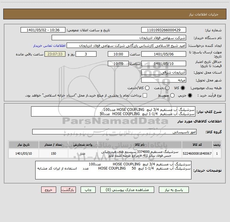Viewport: 230px width, 222px height.
Task: Click the نوع فرآیند خرید label
Action: [x=209, y=95]
